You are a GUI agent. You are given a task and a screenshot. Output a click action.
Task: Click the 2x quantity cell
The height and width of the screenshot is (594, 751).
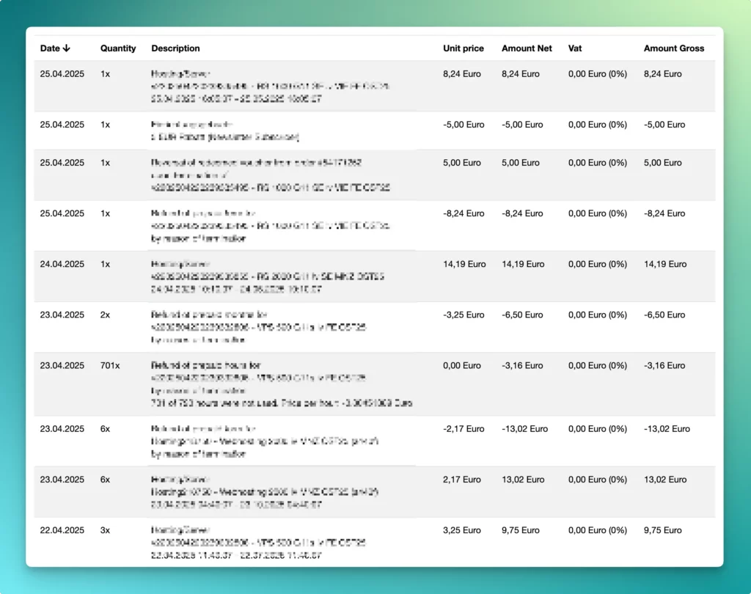[105, 315]
